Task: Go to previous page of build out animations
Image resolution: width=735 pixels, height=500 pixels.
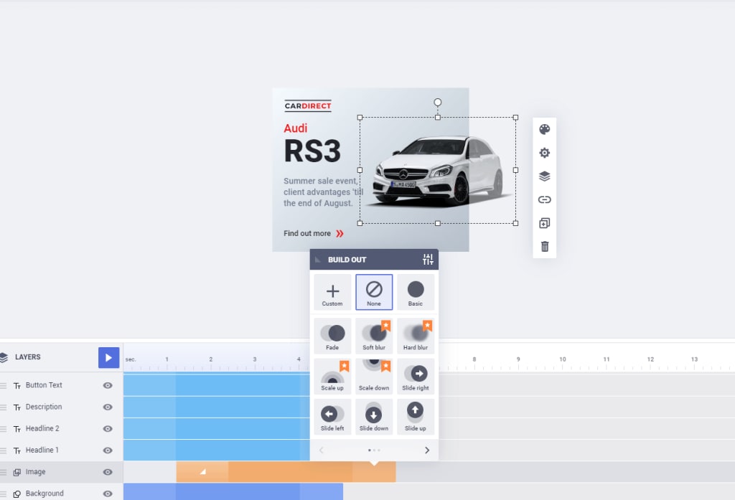Action: [x=321, y=451]
